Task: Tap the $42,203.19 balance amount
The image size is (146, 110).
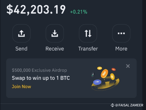Action: tap(36, 9)
